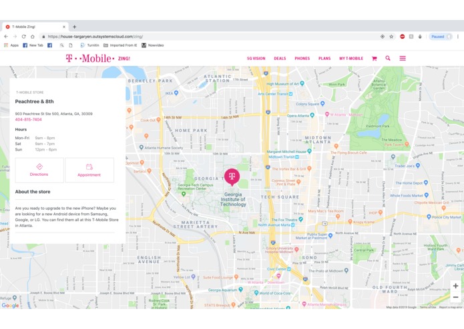
Task: Click the Colony Square map marker
Action: [x=322, y=104]
